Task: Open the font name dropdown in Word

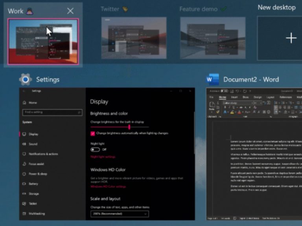Action: click(252, 103)
